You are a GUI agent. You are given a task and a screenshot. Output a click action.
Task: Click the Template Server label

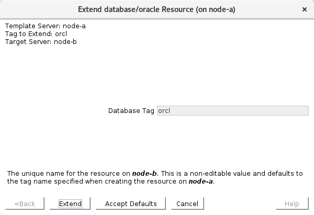32,26
